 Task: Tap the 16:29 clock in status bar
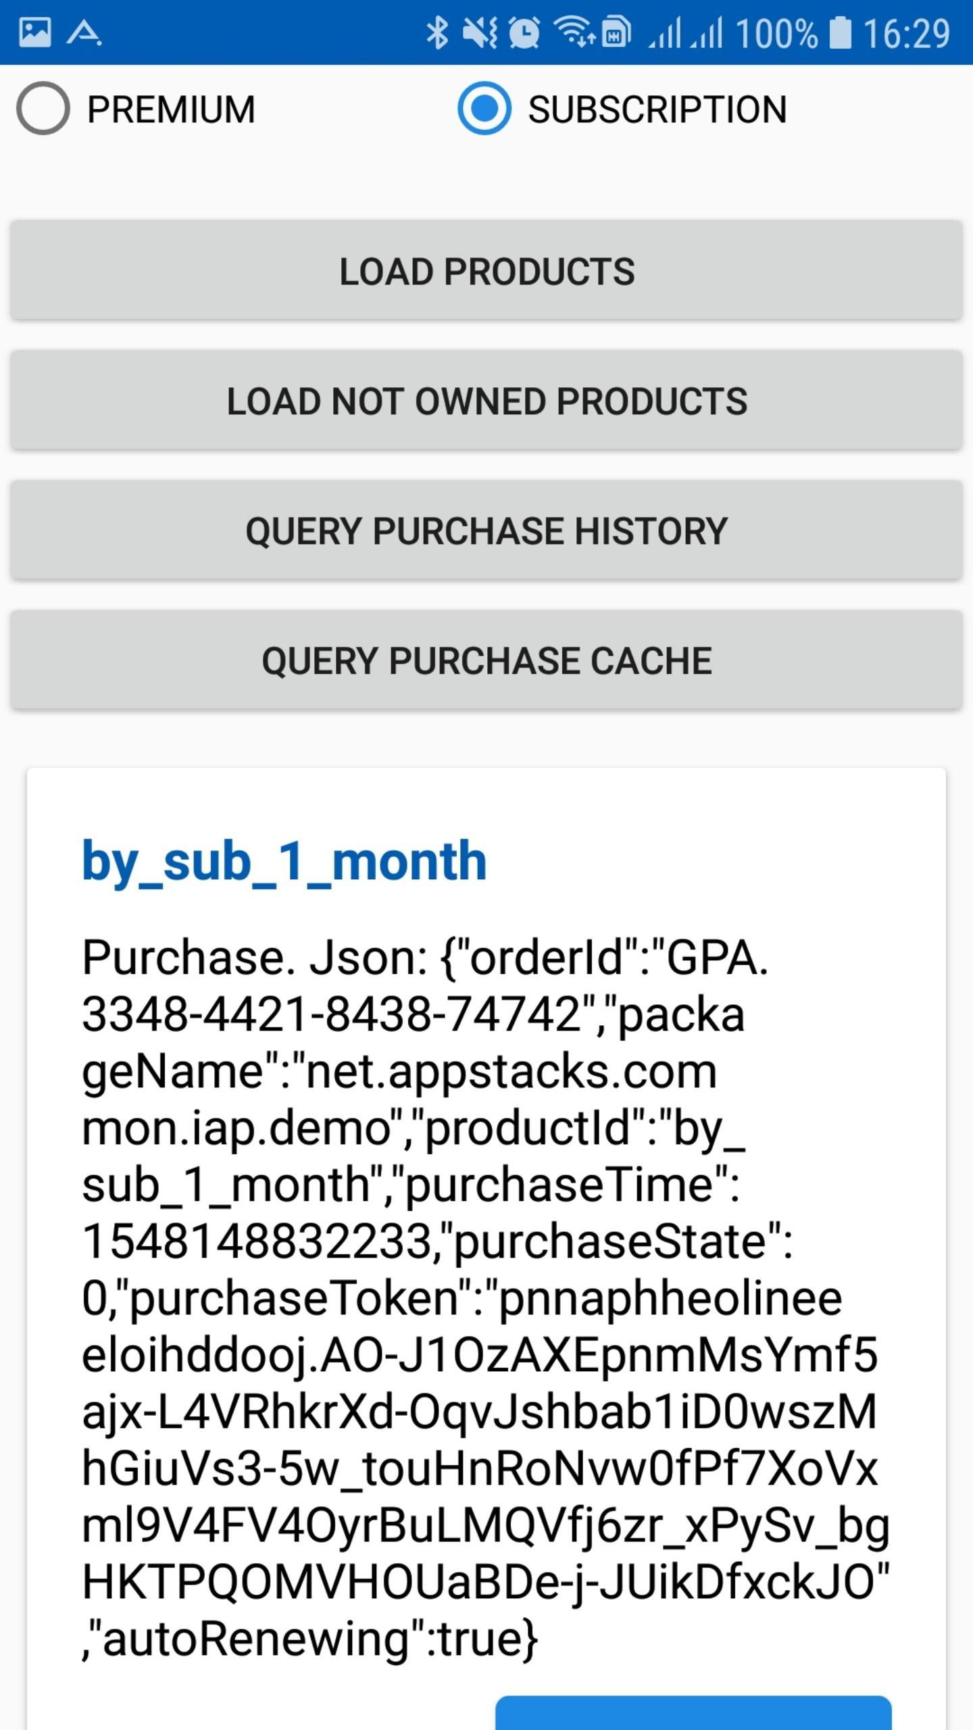907,32
